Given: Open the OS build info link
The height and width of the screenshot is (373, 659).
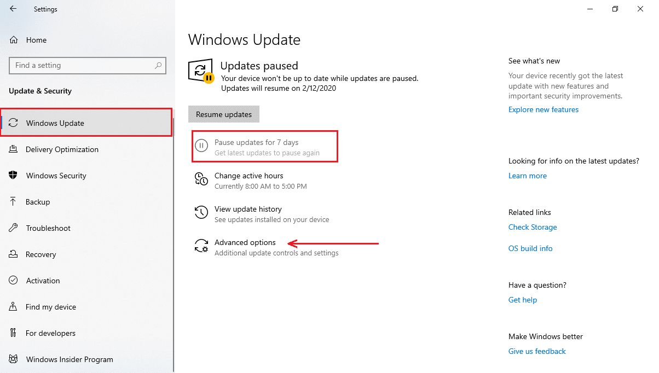Looking at the screenshot, I should click(530, 248).
